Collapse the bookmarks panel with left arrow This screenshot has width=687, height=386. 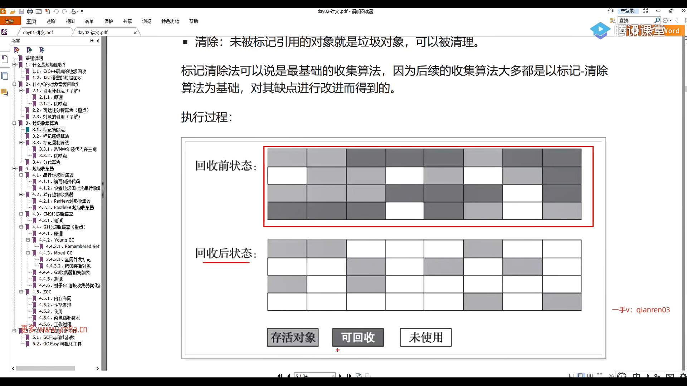click(98, 41)
